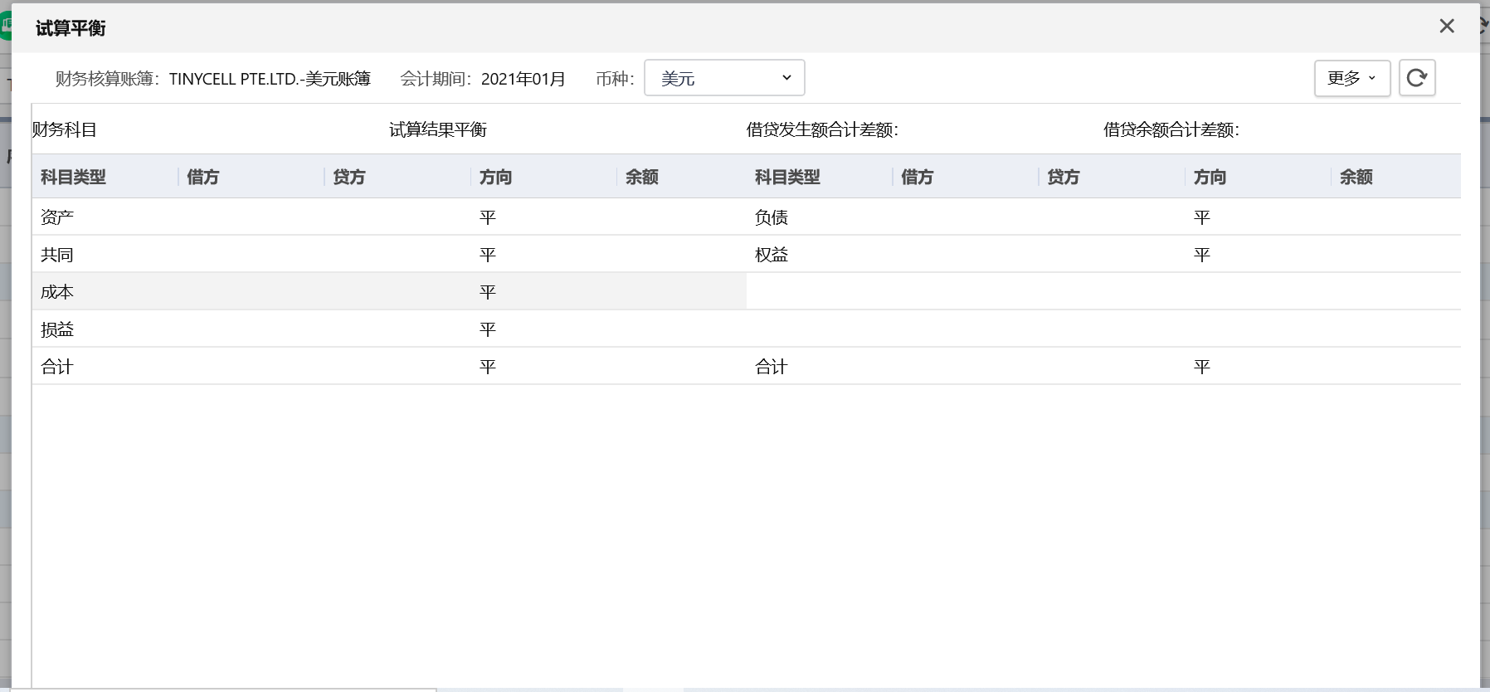Select the 资产 row
Image resolution: width=1490 pixels, height=692 pixels.
(57, 217)
